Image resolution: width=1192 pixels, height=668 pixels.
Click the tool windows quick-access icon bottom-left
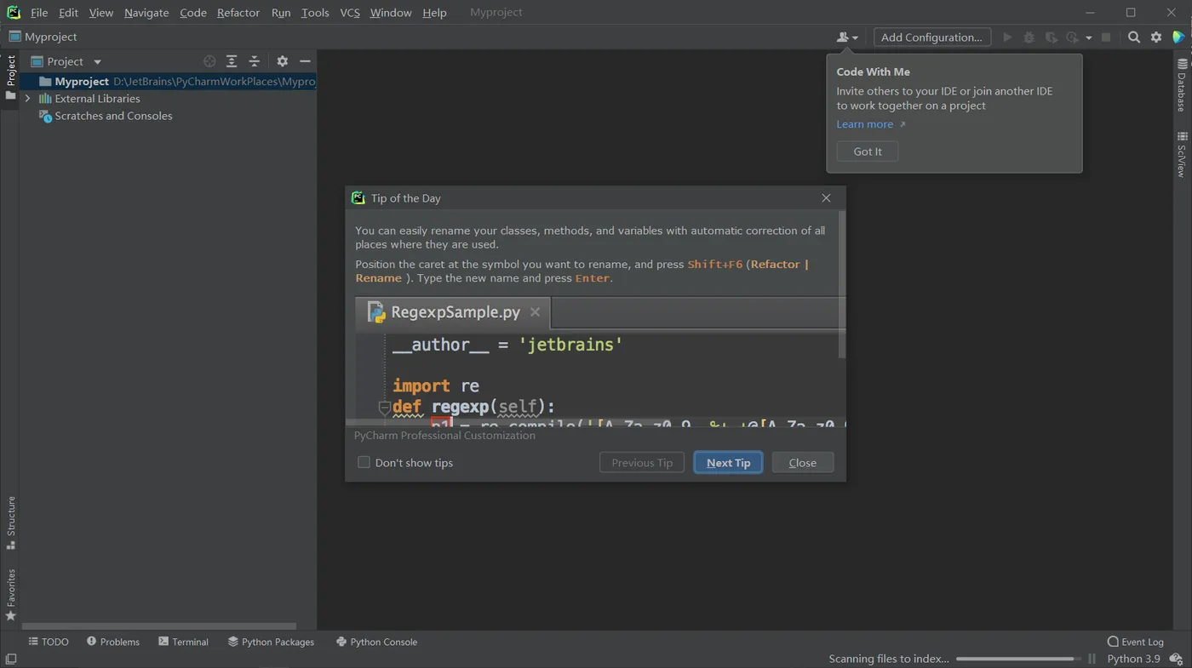tap(11, 659)
